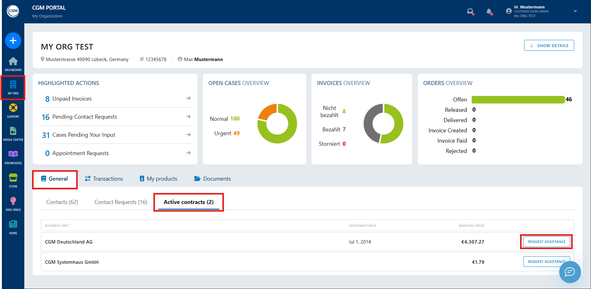Image resolution: width=591 pixels, height=289 pixels.
Task: Click the MY ORG TEST heading
Action: click(67, 47)
